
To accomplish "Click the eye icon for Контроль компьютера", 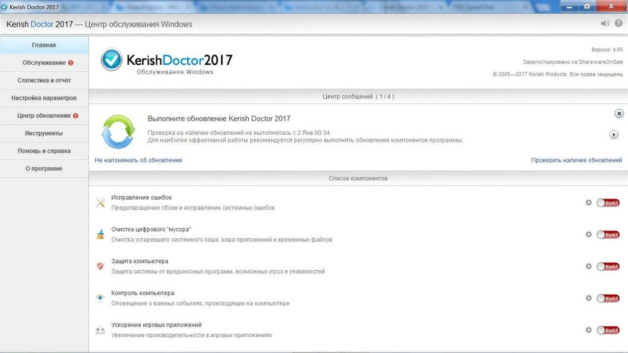I will [x=100, y=298].
